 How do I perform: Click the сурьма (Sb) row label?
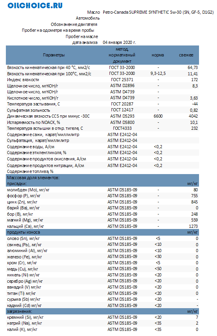[24, 300]
